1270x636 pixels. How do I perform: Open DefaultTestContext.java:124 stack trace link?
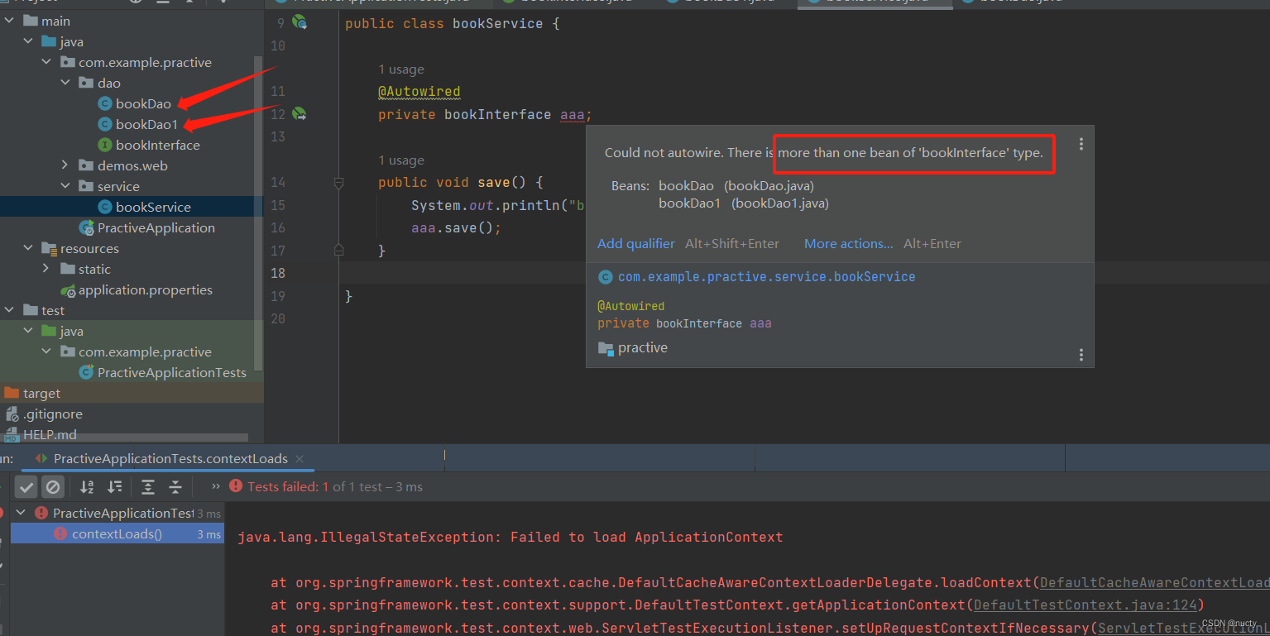(x=1085, y=605)
